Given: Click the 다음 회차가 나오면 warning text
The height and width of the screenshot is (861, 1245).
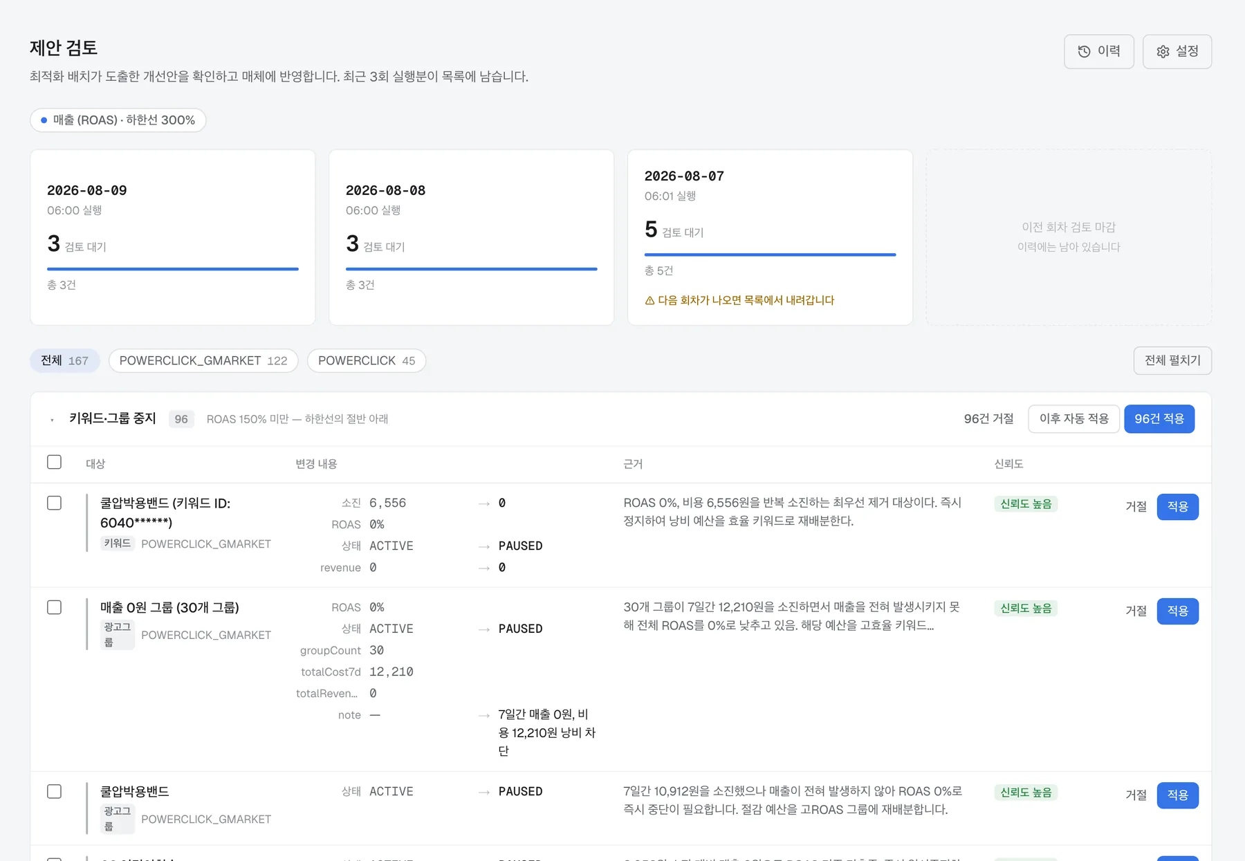Looking at the screenshot, I should tap(746, 300).
